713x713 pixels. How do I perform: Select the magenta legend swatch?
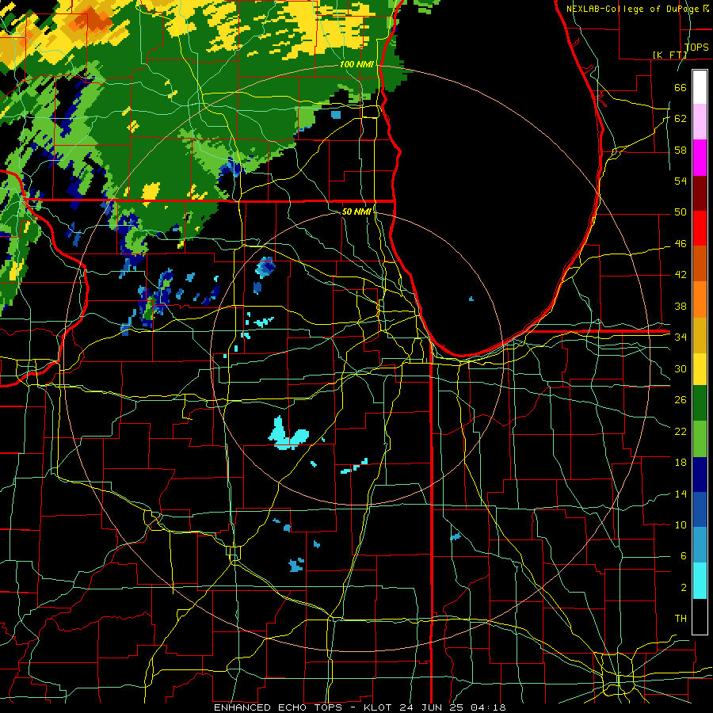coord(700,158)
